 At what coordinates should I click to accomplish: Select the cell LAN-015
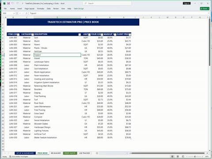tap(13, 86)
